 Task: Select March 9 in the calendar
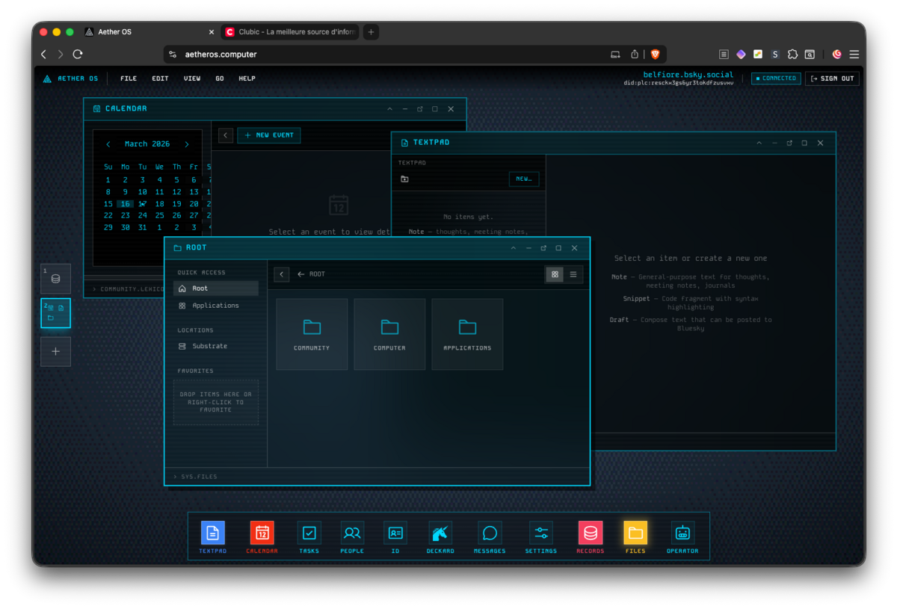(x=125, y=192)
